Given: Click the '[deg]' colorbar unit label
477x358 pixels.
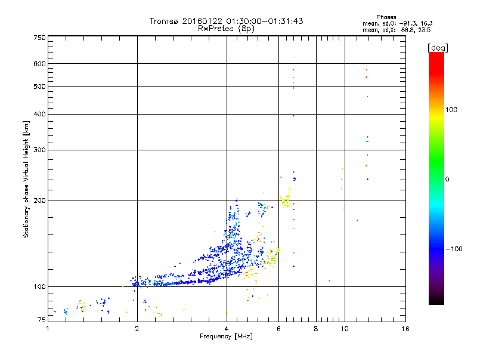Looking at the screenshot, I should (x=438, y=48).
